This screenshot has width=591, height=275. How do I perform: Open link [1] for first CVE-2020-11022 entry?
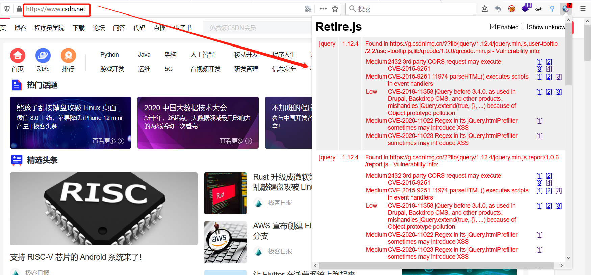539,121
